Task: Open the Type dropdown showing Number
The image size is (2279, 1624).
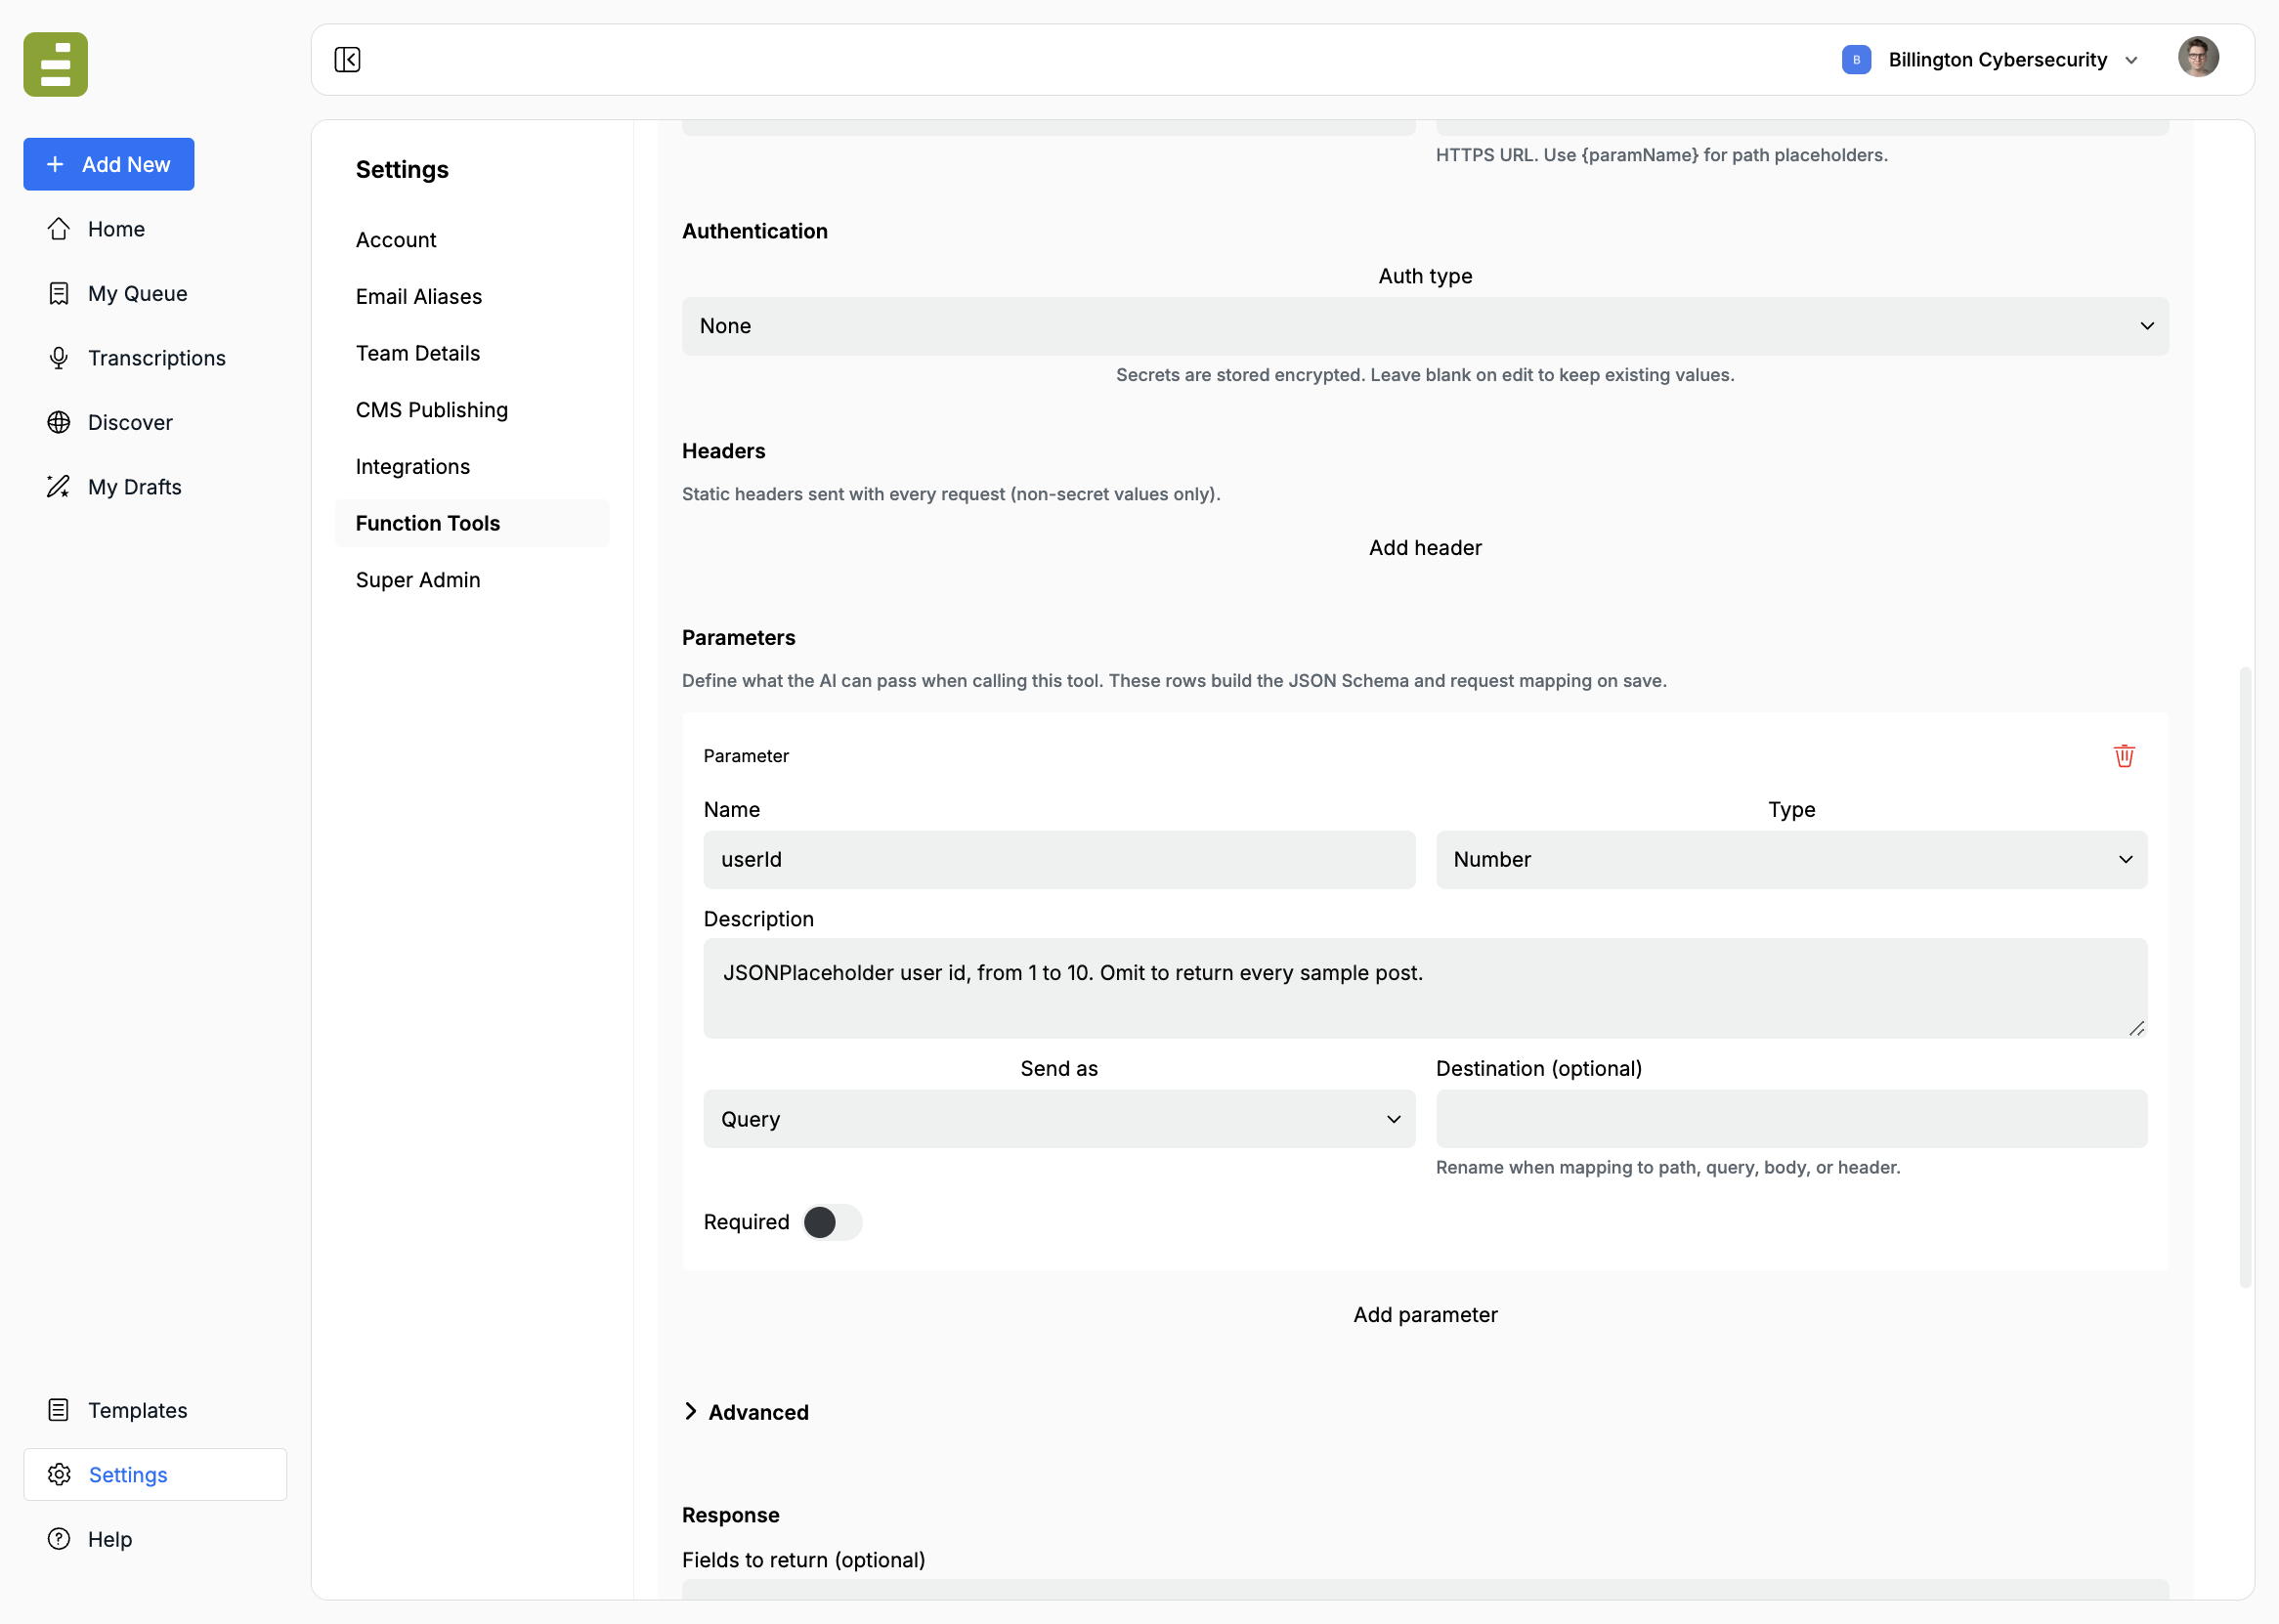Action: (x=1791, y=860)
